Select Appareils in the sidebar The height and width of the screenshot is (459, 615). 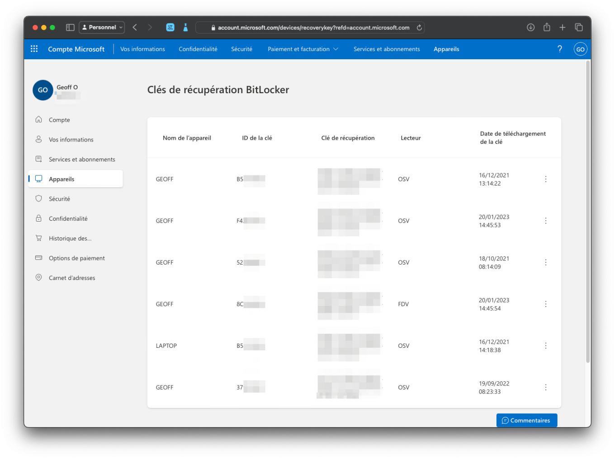click(76, 179)
